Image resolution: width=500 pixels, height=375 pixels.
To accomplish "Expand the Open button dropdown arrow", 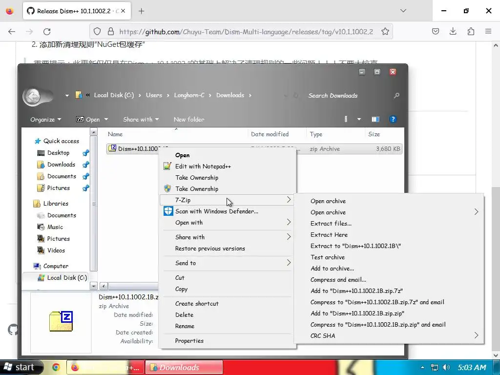I will pyautogui.click(x=106, y=120).
